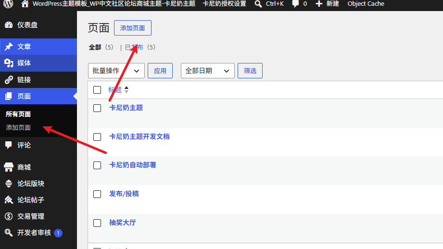Click the WordPress logo in admin bar

[x=8, y=4]
